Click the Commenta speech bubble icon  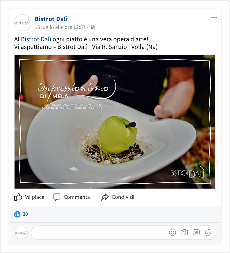pyautogui.click(x=57, y=197)
